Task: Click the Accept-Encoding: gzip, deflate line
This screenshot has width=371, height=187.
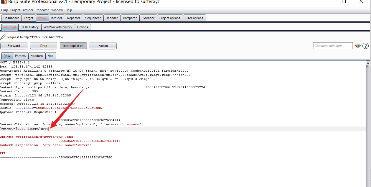Action: coord(30,83)
